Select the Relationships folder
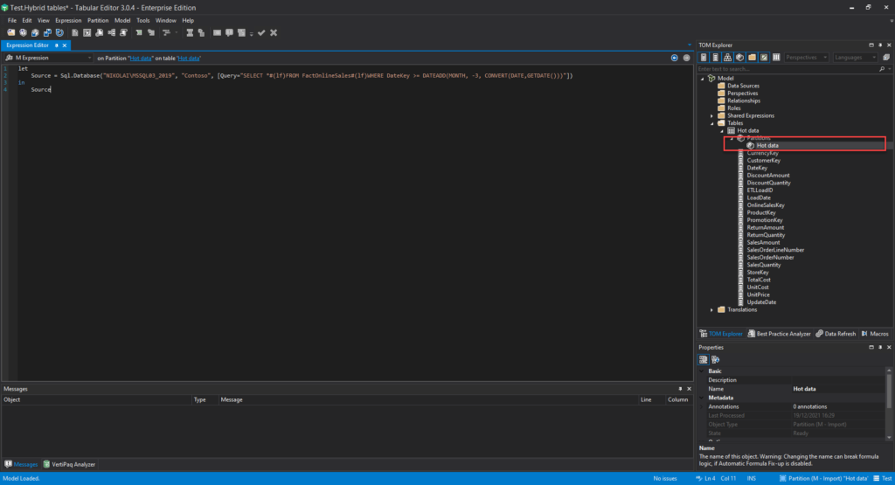895x485 pixels. (743, 101)
